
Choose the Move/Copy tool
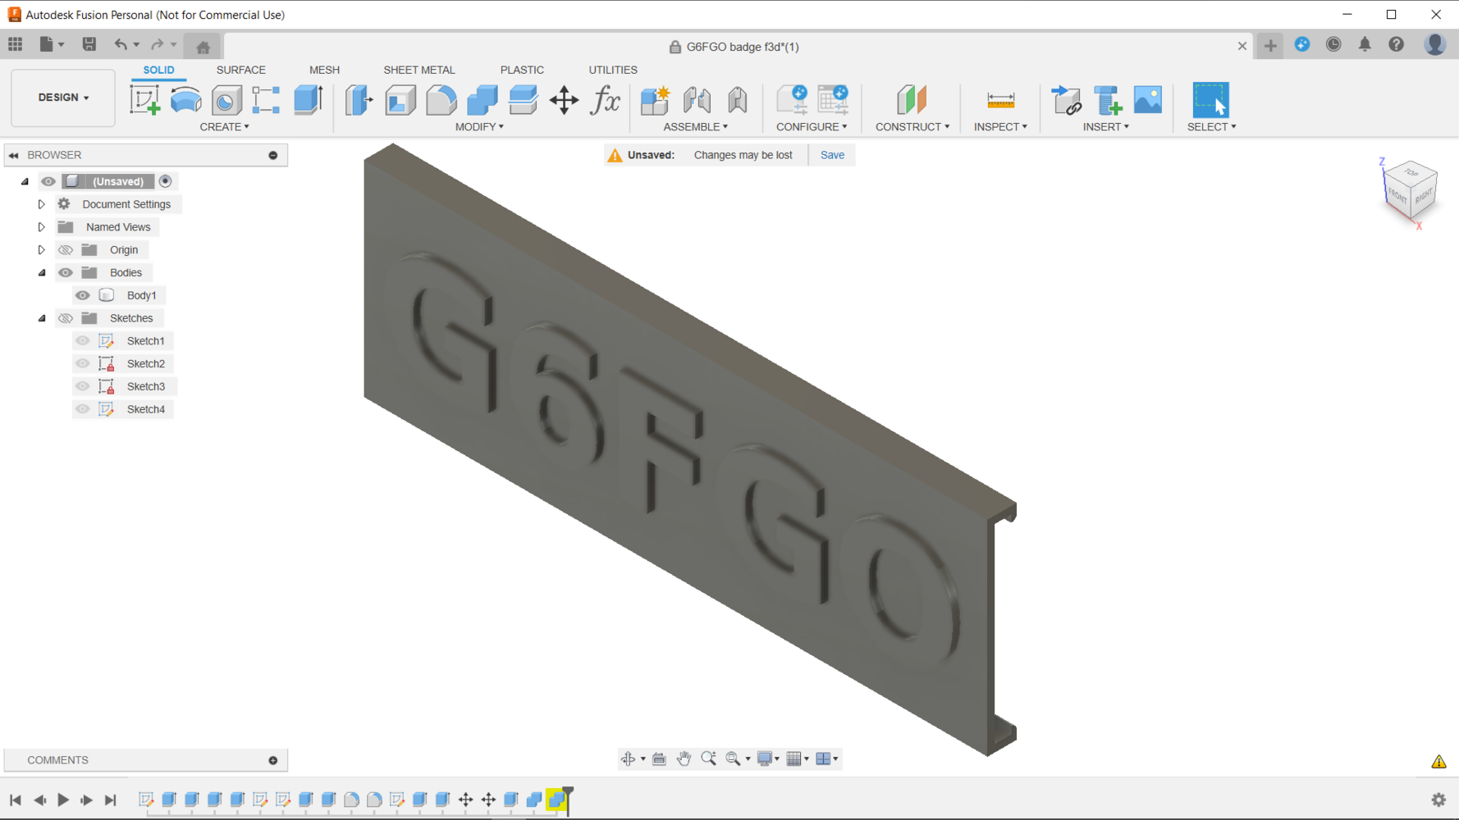(564, 100)
